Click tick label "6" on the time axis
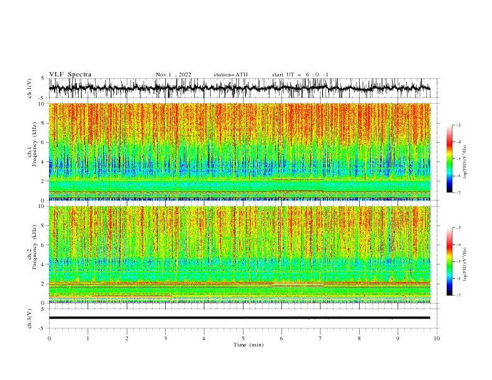492x380 pixels. coord(281,338)
